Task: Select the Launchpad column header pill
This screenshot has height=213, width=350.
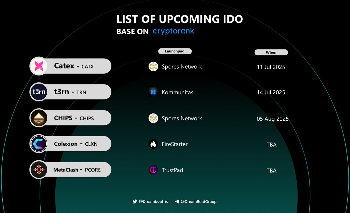Action: [175, 51]
